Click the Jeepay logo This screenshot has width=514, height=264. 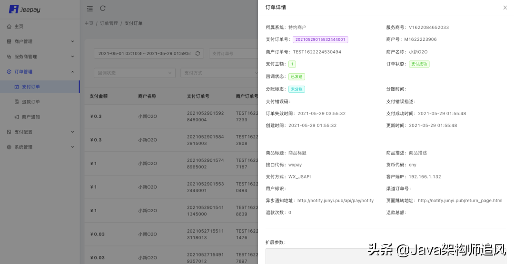tap(25, 9)
